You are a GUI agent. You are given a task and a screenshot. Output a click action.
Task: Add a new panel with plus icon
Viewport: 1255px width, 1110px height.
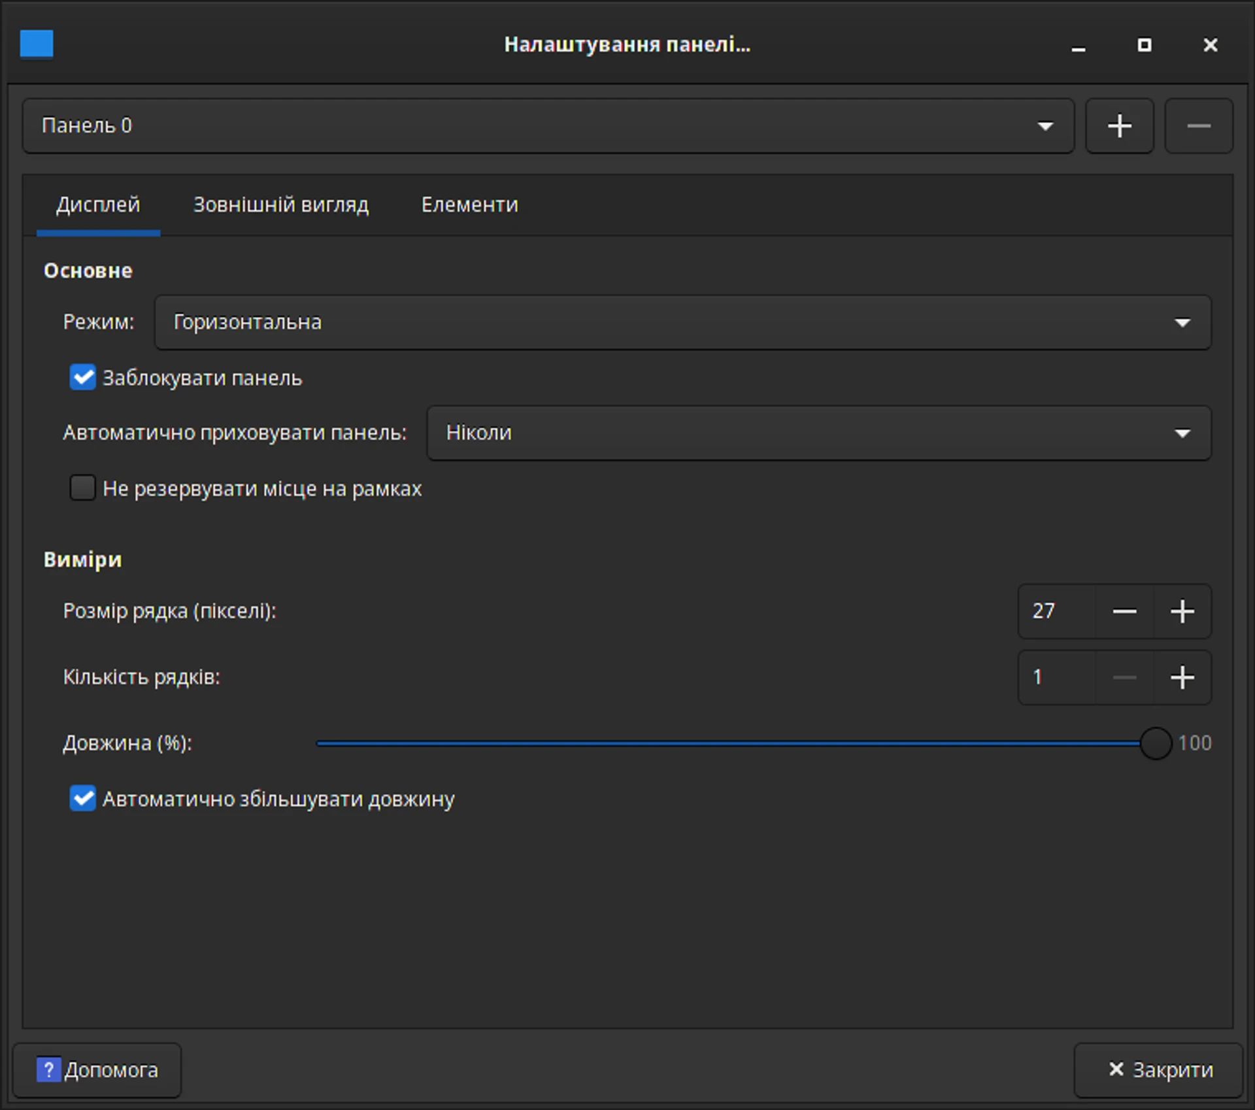coord(1120,126)
